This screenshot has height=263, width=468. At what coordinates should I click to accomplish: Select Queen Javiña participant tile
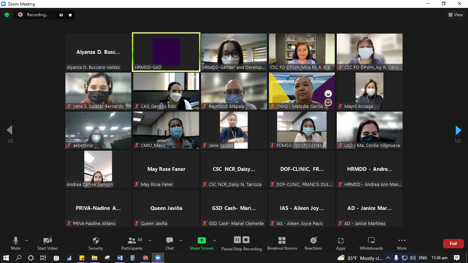pyautogui.click(x=166, y=208)
